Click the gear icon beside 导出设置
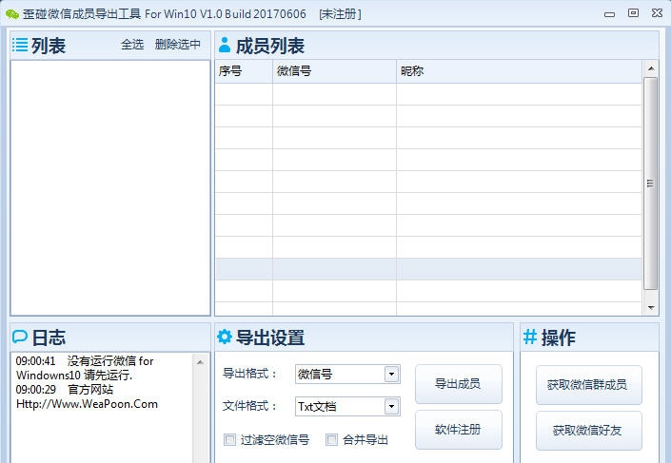Image resolution: width=671 pixels, height=463 pixels. (225, 337)
